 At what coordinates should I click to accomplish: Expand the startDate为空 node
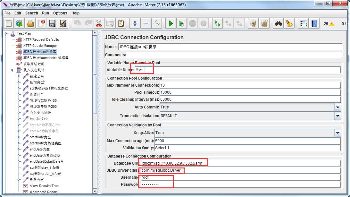[19, 137]
